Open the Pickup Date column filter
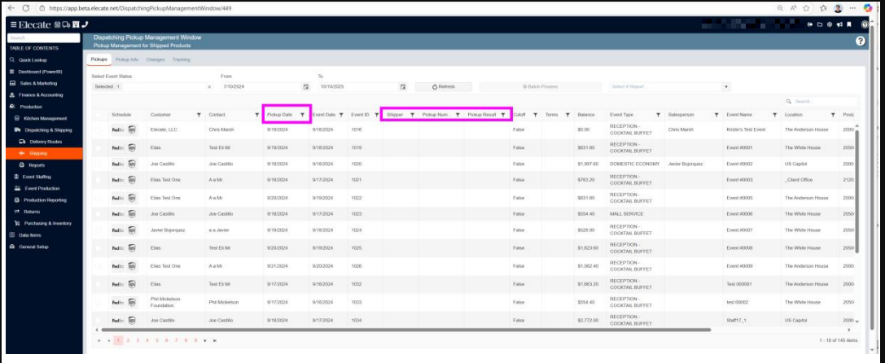This screenshot has height=363, width=885. click(302, 115)
